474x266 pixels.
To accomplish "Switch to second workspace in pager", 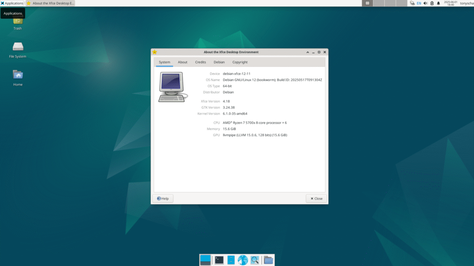I will click(x=379, y=3).
